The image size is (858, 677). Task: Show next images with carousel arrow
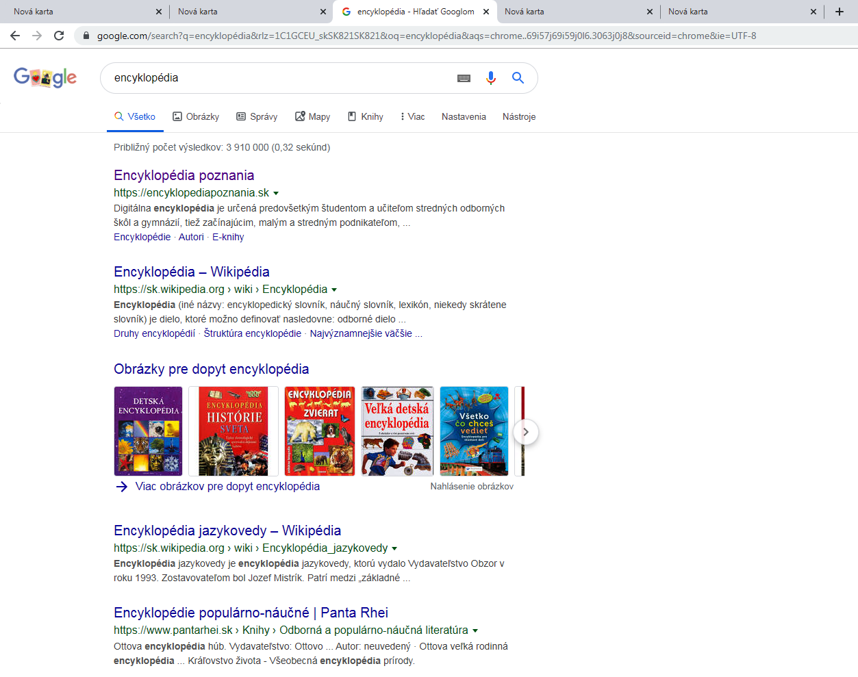pyautogui.click(x=526, y=432)
